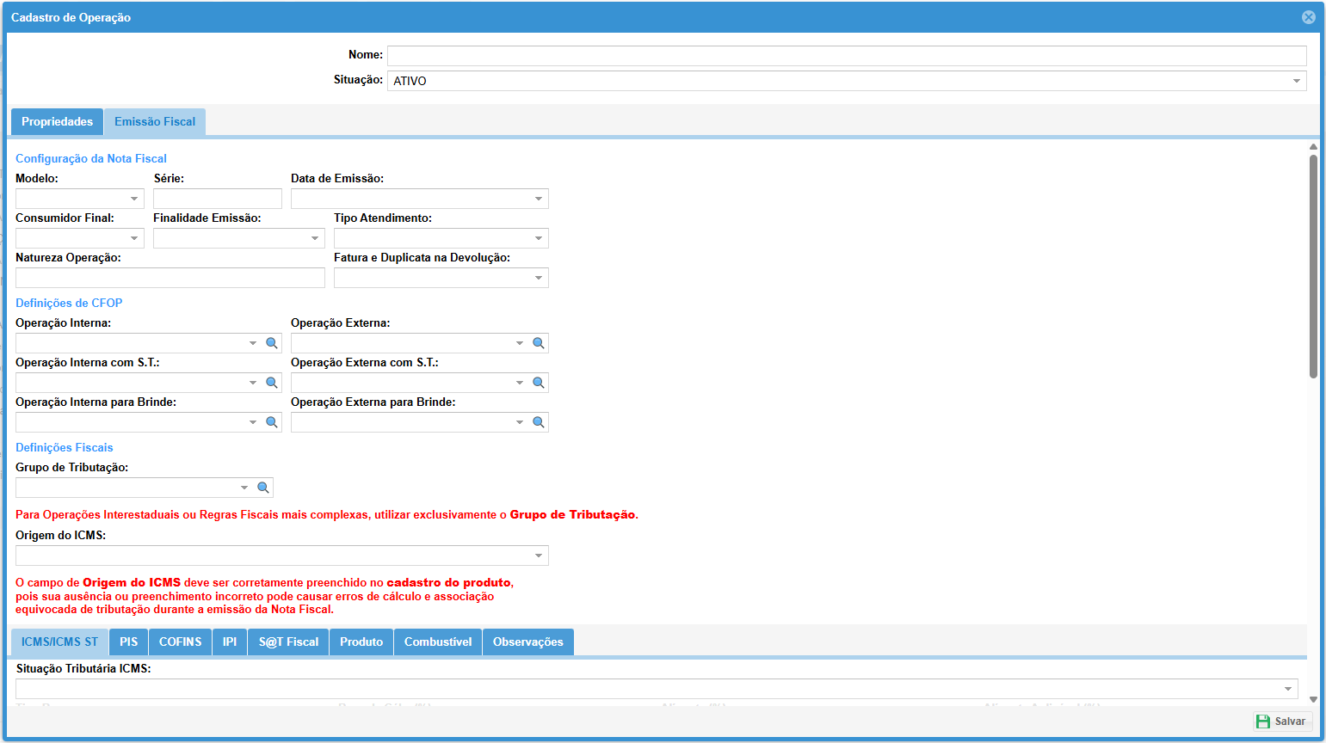Click the Nome input field
The width and height of the screenshot is (1326, 743).
click(x=846, y=56)
